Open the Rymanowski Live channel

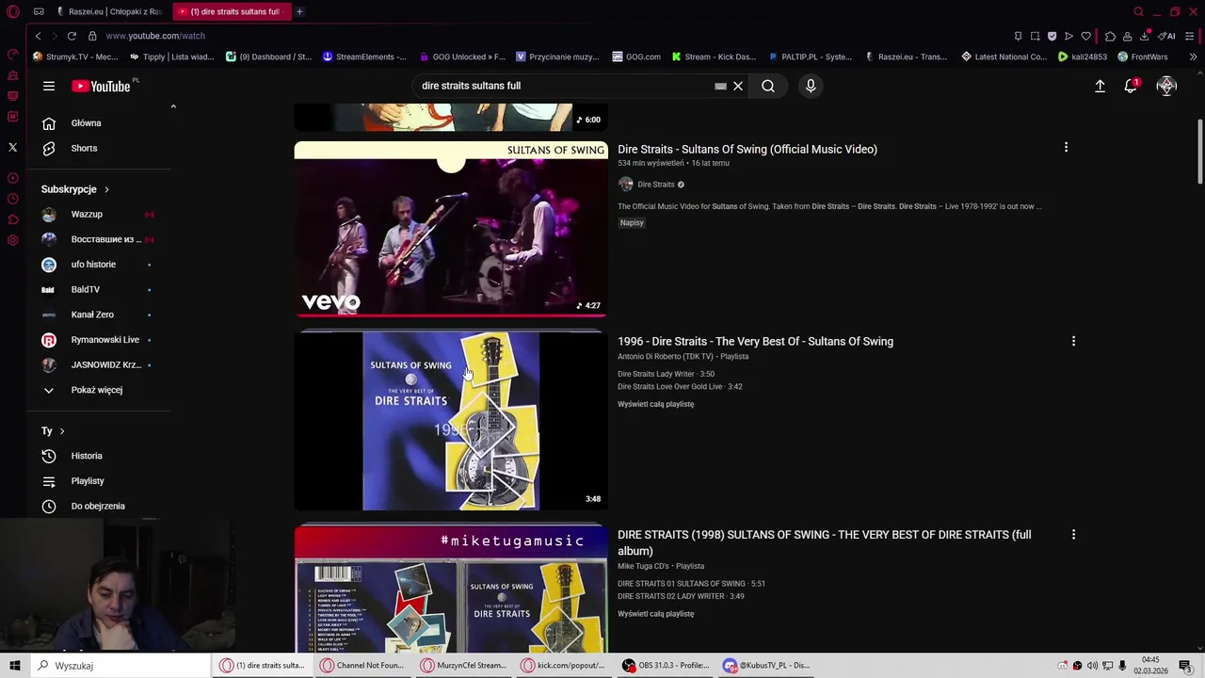click(x=104, y=340)
